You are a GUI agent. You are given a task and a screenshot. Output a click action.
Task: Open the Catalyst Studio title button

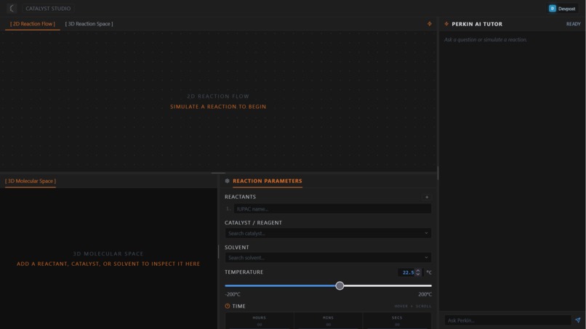tap(48, 8)
